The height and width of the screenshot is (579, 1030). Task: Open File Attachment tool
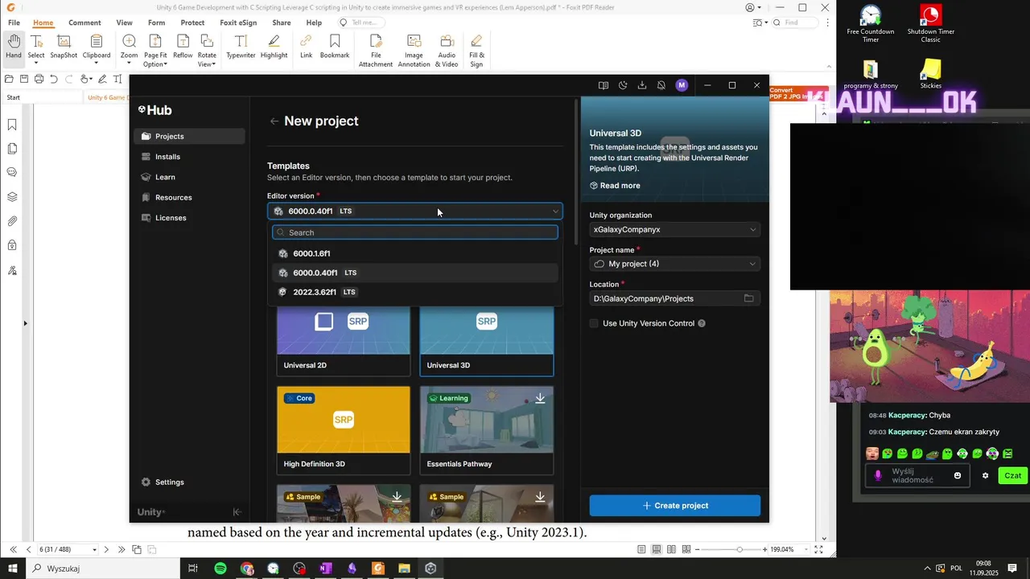(376, 51)
